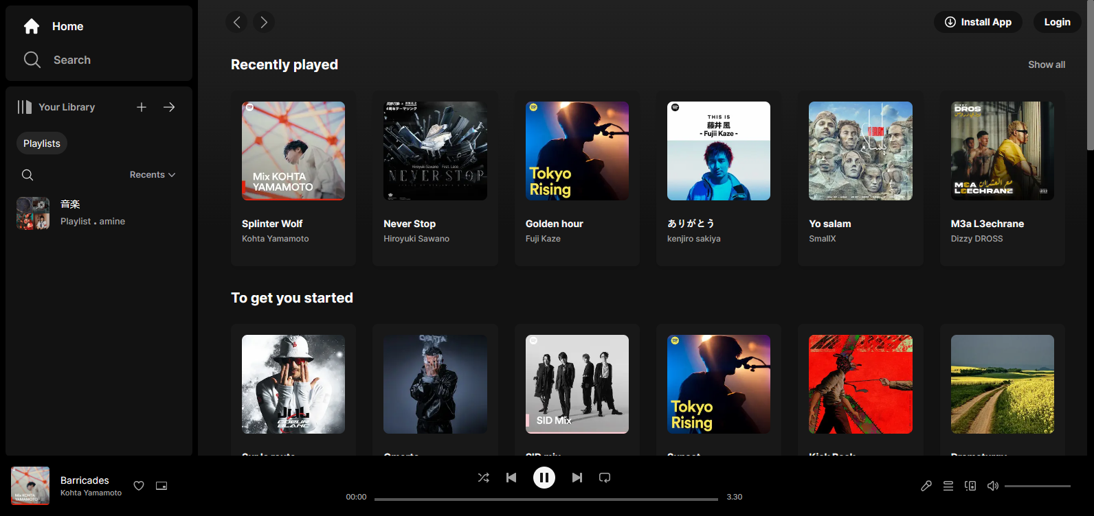
Task: Open the Barricades song title in player bar
Action: pyautogui.click(x=85, y=480)
